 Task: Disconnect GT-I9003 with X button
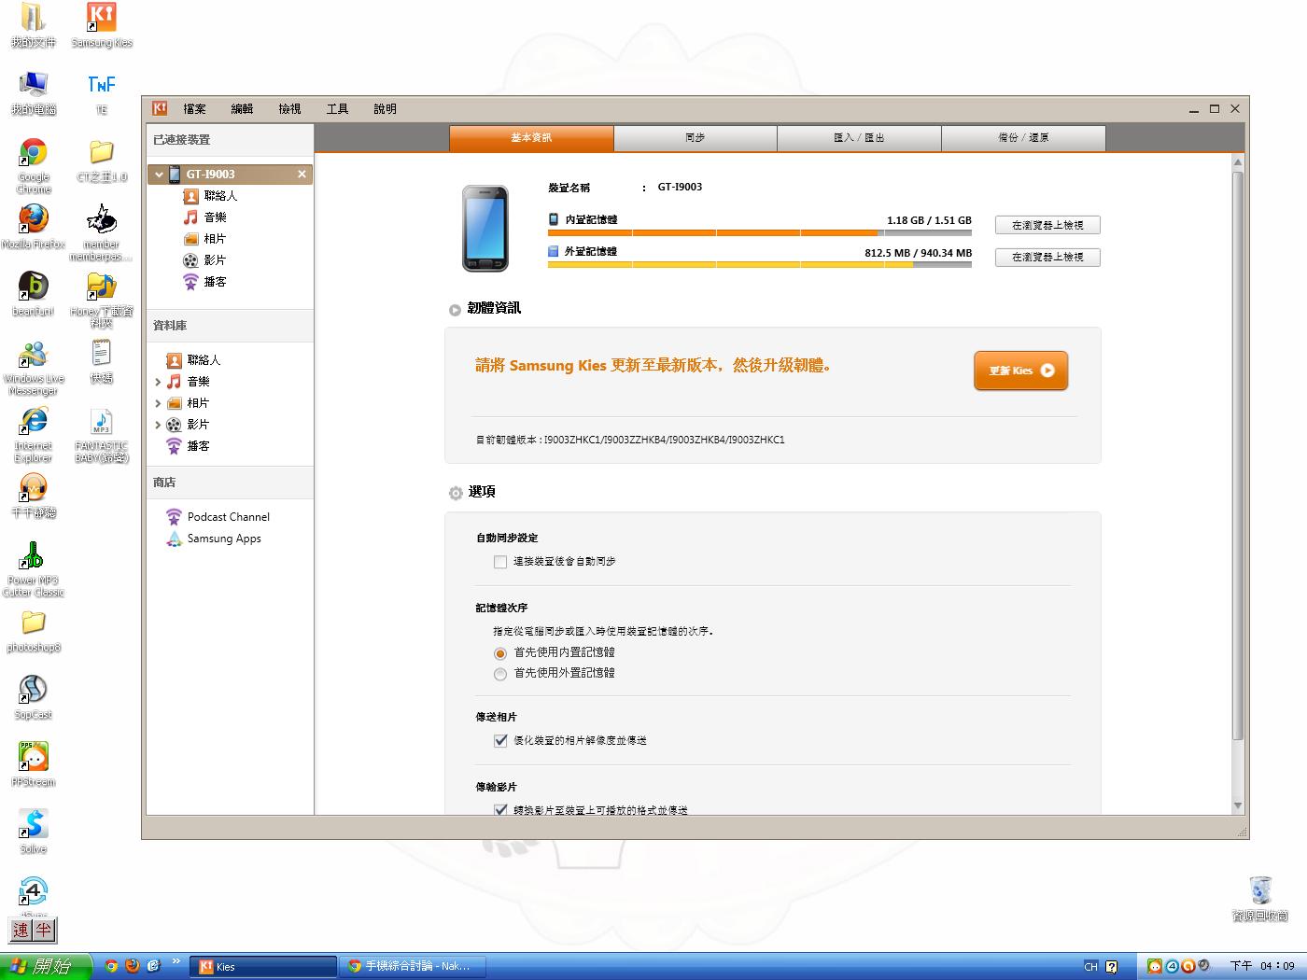tap(302, 175)
